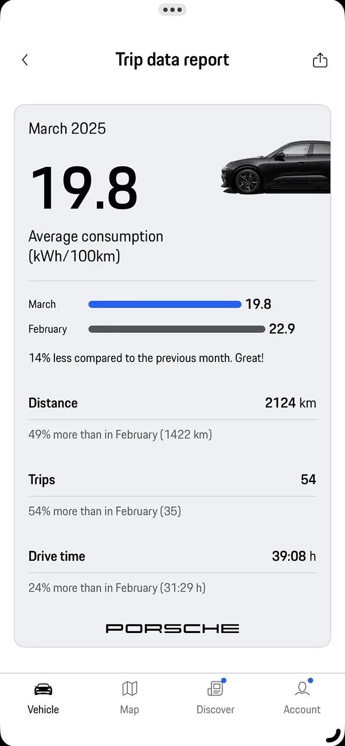345x746 pixels.
Task: Open the share icon for the trip report
Action: (320, 59)
